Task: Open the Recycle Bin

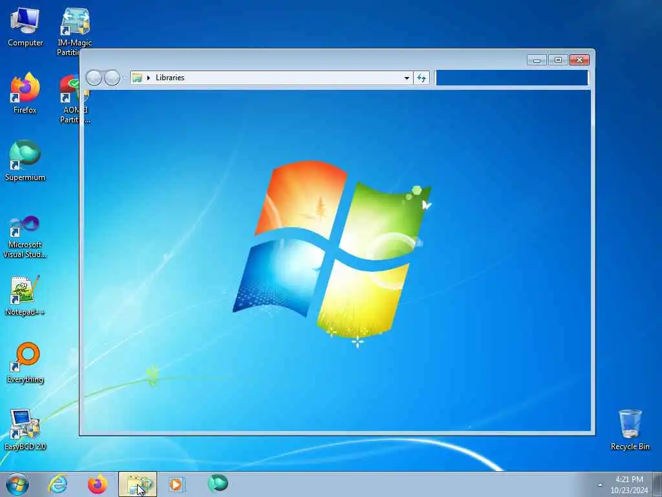Action: 630,430
